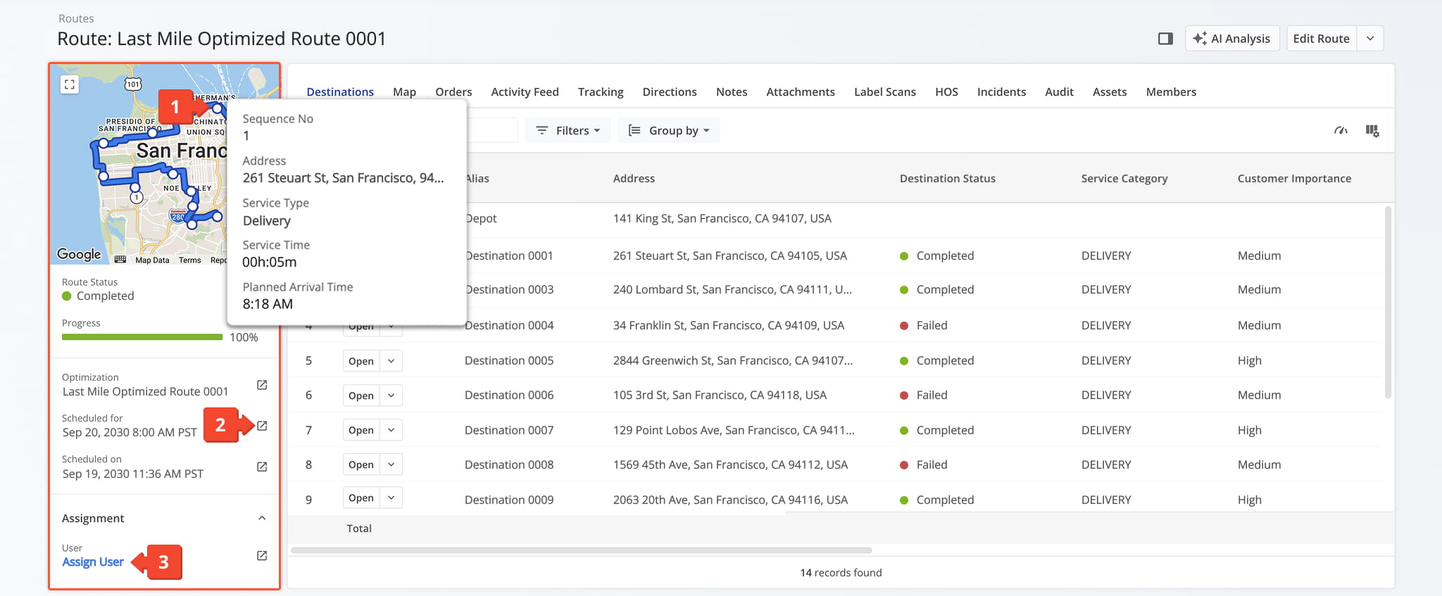
Task: Select 141 King St depot address
Action: [x=722, y=218]
